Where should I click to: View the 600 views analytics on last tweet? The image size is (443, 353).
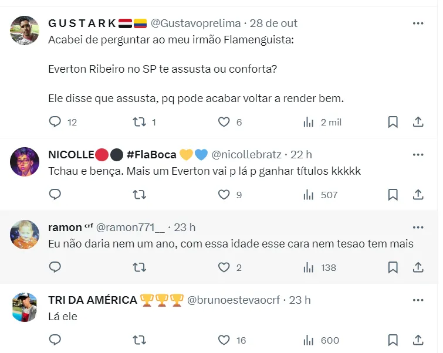tap(309, 340)
